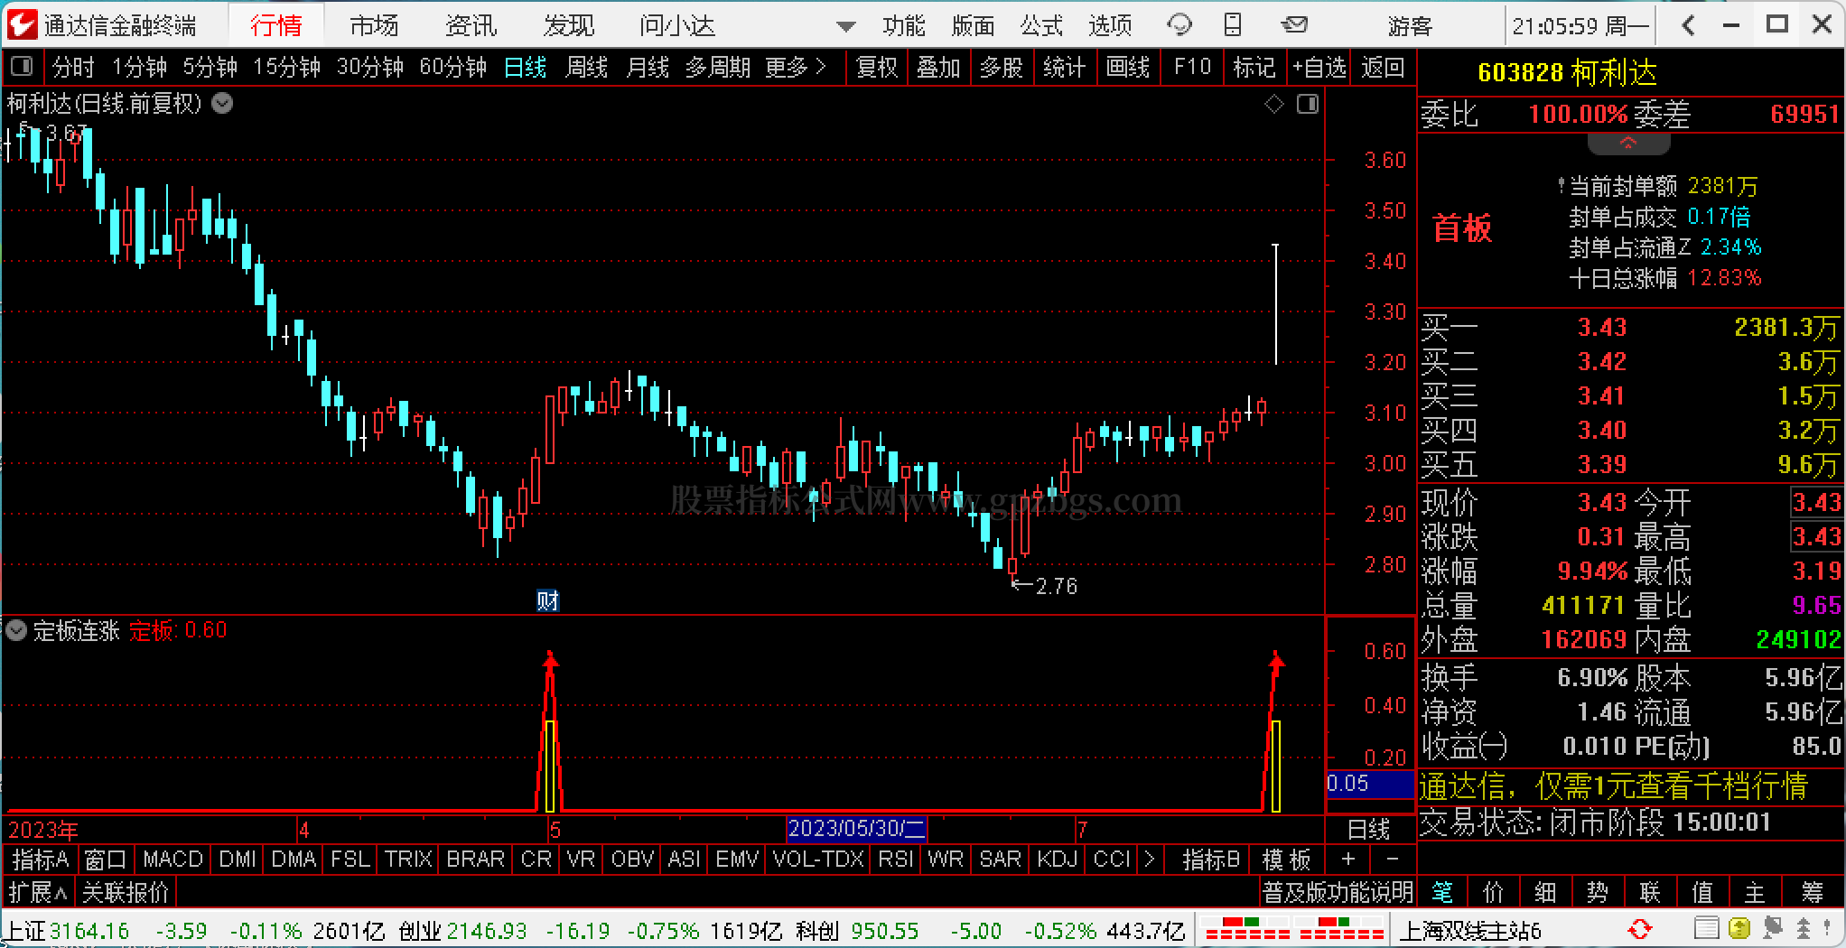Select the MACD indicator

(x=172, y=859)
